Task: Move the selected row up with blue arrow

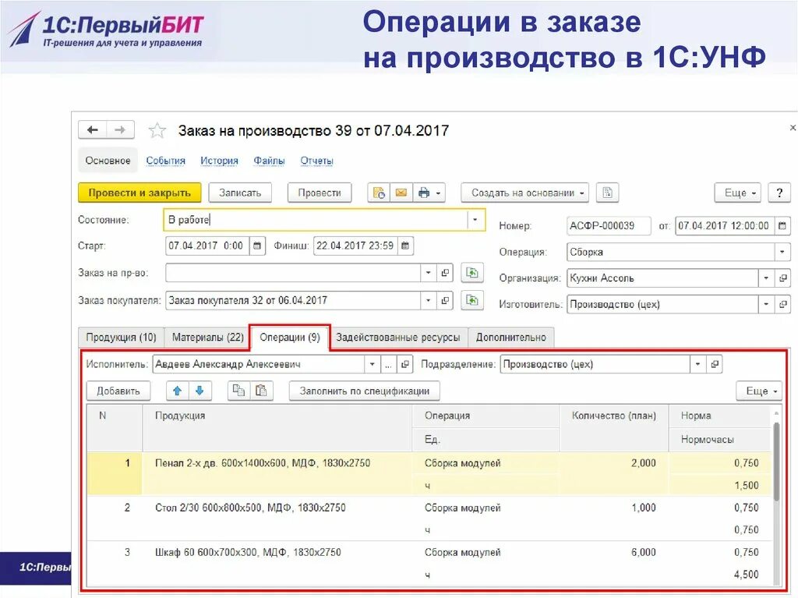Action: [x=177, y=391]
